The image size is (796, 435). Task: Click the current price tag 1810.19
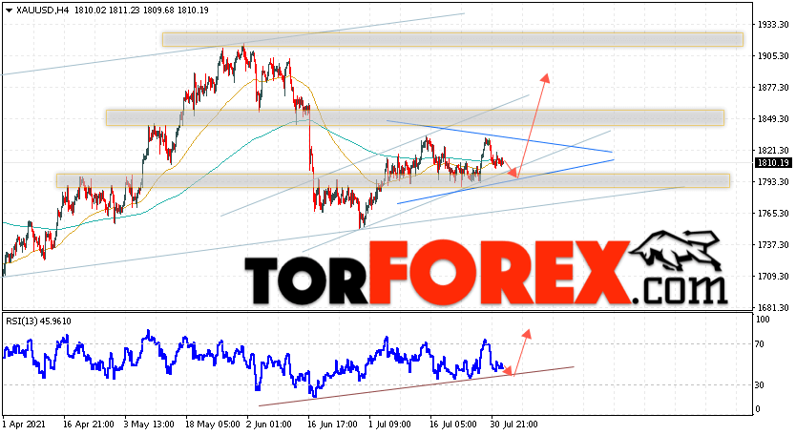(x=773, y=162)
